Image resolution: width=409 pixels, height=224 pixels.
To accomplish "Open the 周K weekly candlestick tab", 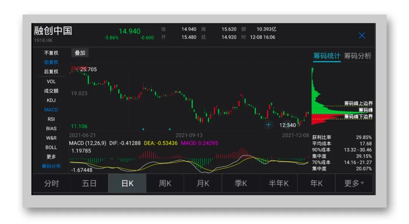I will click(x=164, y=183).
